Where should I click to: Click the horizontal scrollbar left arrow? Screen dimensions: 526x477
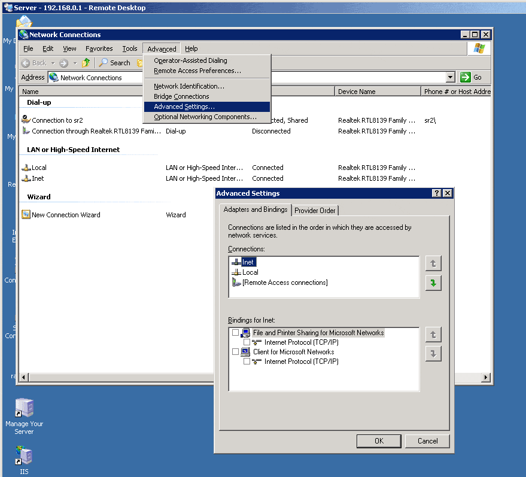click(23, 378)
